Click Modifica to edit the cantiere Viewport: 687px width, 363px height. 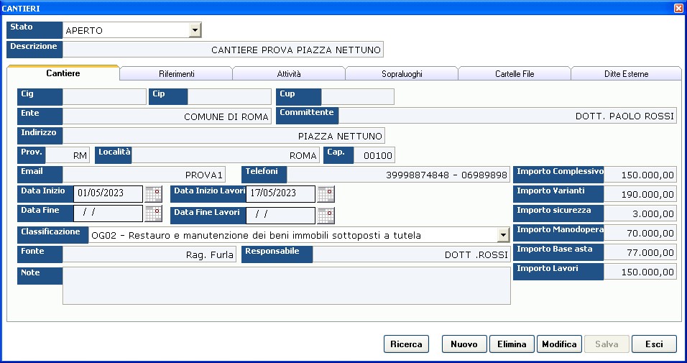point(559,344)
